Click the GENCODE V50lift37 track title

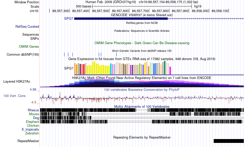pos(142,15)
